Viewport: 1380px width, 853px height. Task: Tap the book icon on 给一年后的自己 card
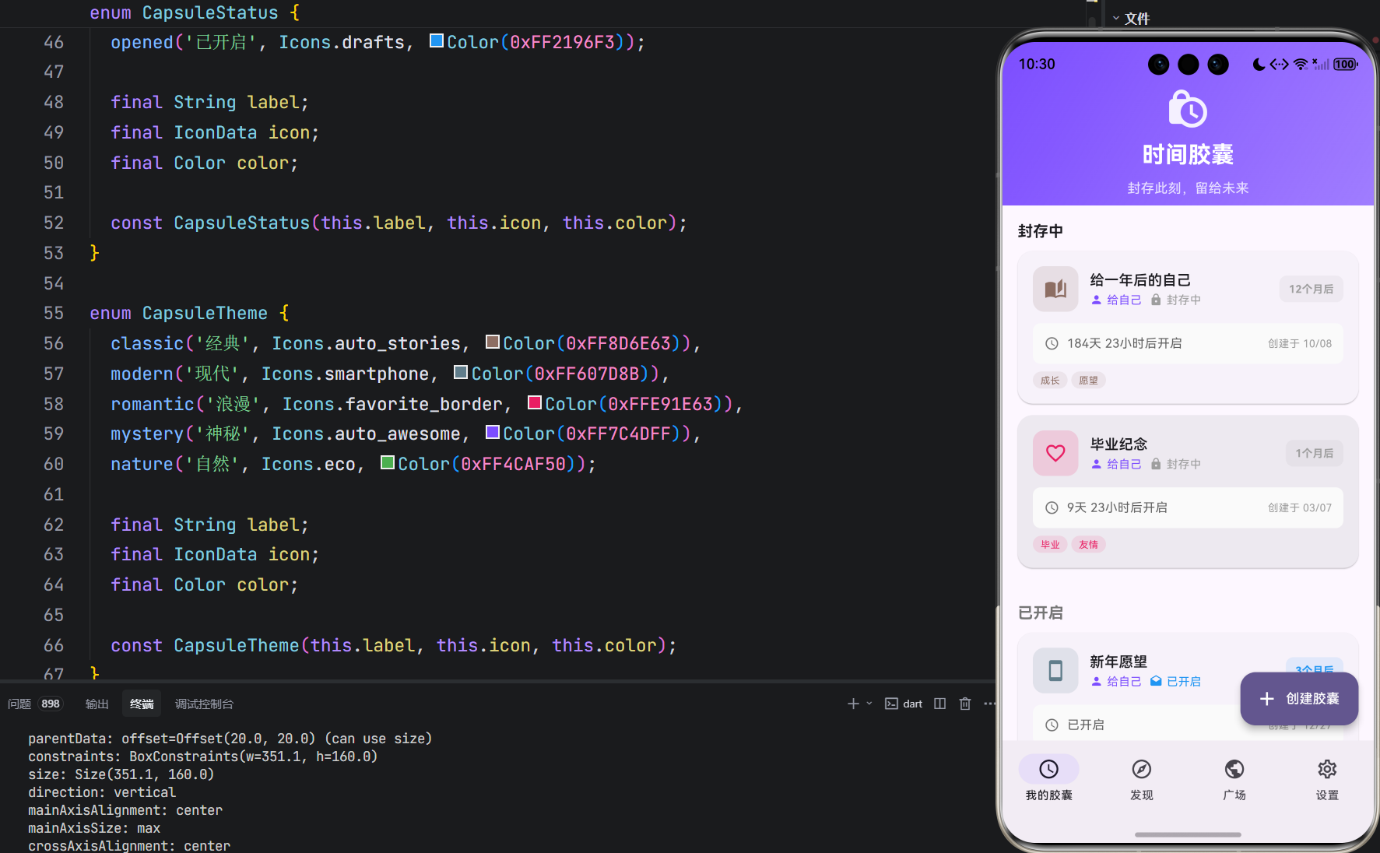pos(1055,289)
